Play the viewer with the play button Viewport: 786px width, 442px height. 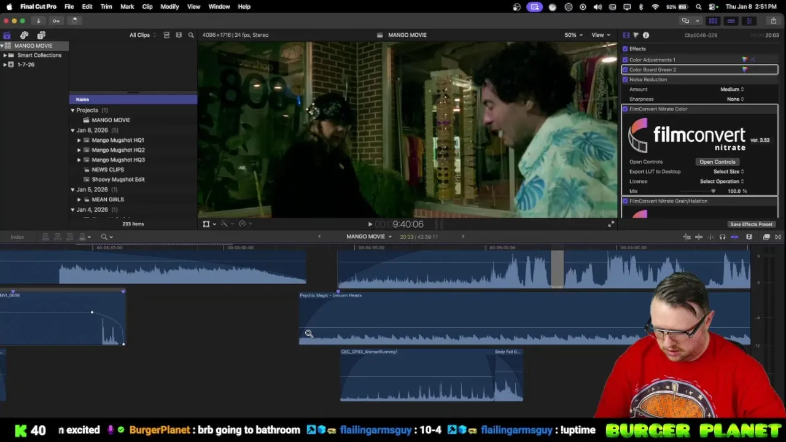pyautogui.click(x=370, y=224)
